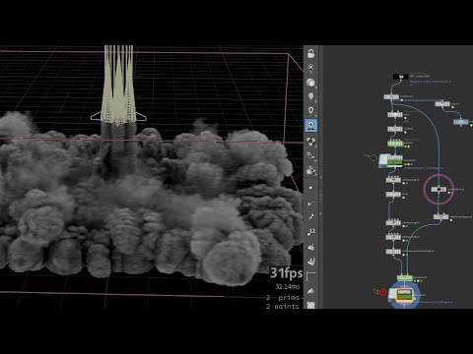Select the green cache node with white tab
This screenshot has height=354, width=473.
click(394, 160)
